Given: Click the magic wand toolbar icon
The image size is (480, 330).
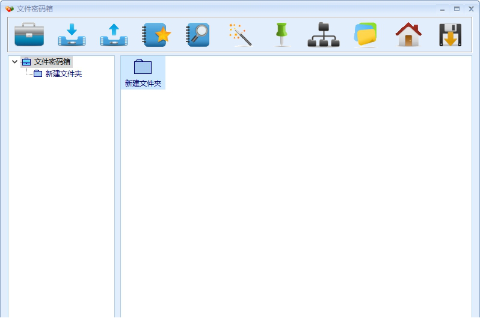Looking at the screenshot, I should tap(241, 34).
